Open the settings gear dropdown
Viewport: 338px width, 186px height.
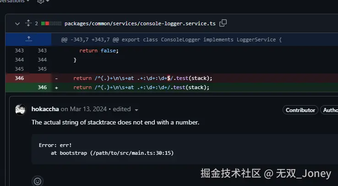tap(43, 1)
